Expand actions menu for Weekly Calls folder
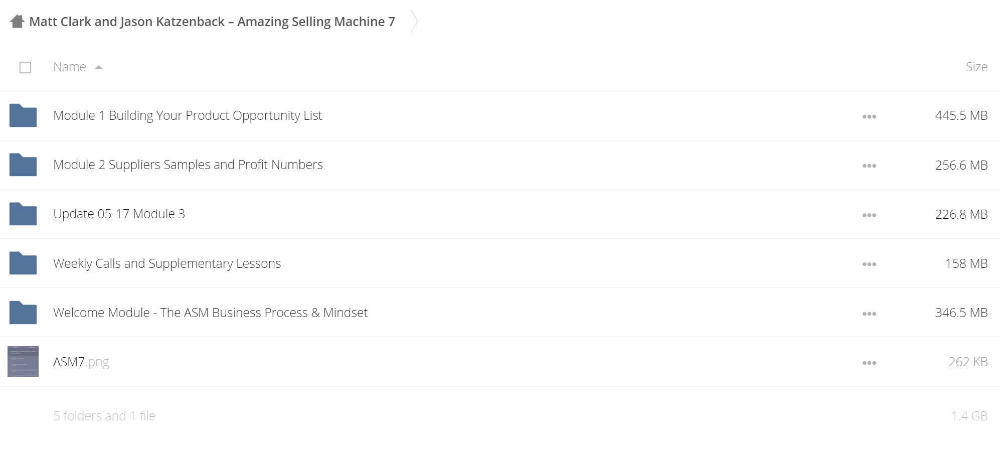This screenshot has width=1000, height=452. click(x=869, y=264)
